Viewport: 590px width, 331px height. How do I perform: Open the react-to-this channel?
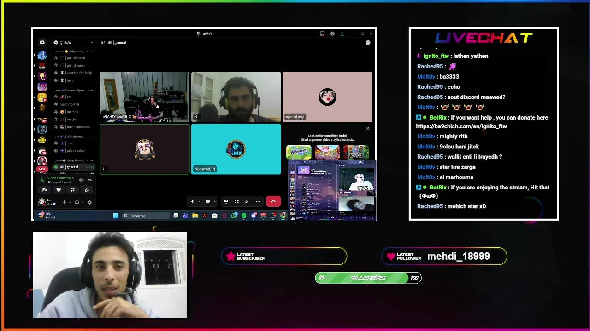click(74, 104)
